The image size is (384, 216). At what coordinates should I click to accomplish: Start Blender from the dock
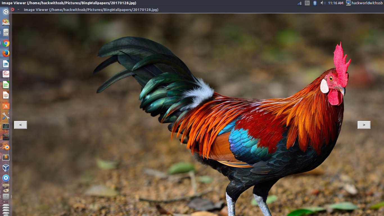5,147
